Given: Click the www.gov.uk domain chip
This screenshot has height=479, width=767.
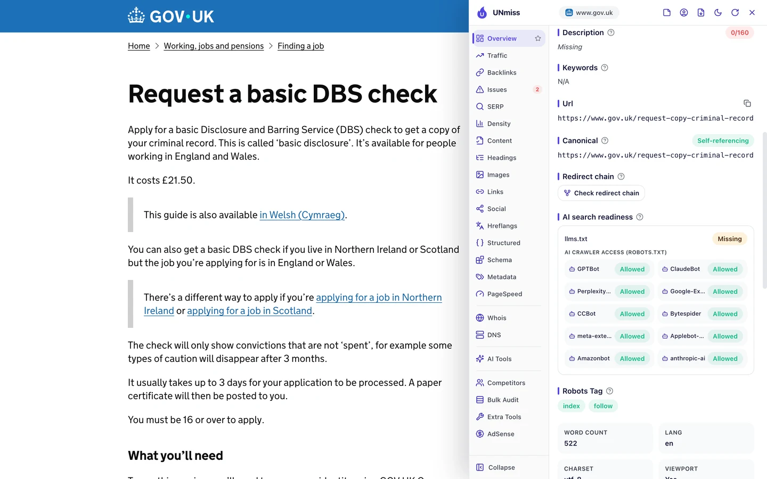Looking at the screenshot, I should coord(589,13).
